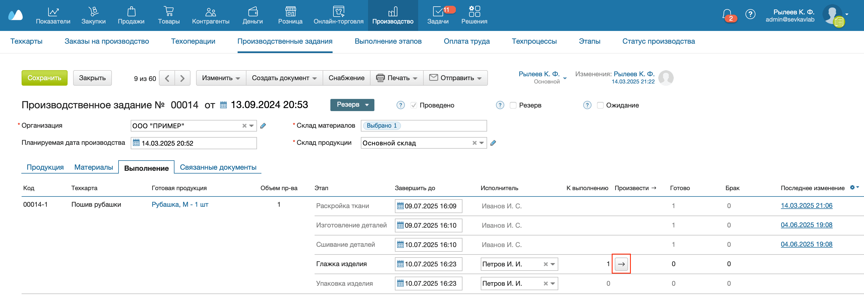Expand the Печать dropdown menu
Viewport: 864px width, 299px height.
[397, 78]
